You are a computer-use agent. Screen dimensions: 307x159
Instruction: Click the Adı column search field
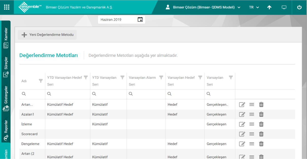pyautogui.click(x=32, y=94)
